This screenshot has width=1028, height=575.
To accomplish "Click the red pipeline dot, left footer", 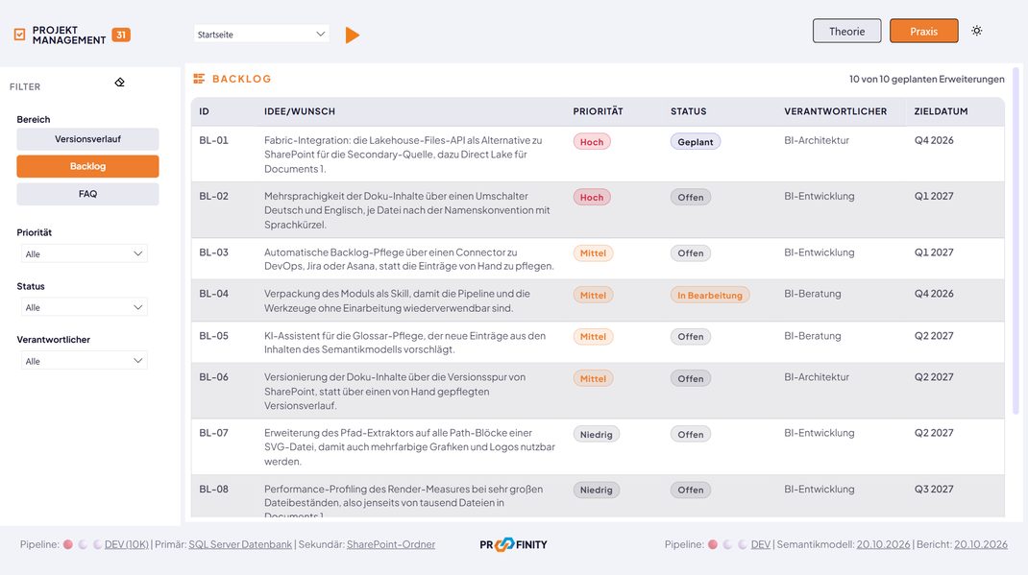I will [x=67, y=544].
